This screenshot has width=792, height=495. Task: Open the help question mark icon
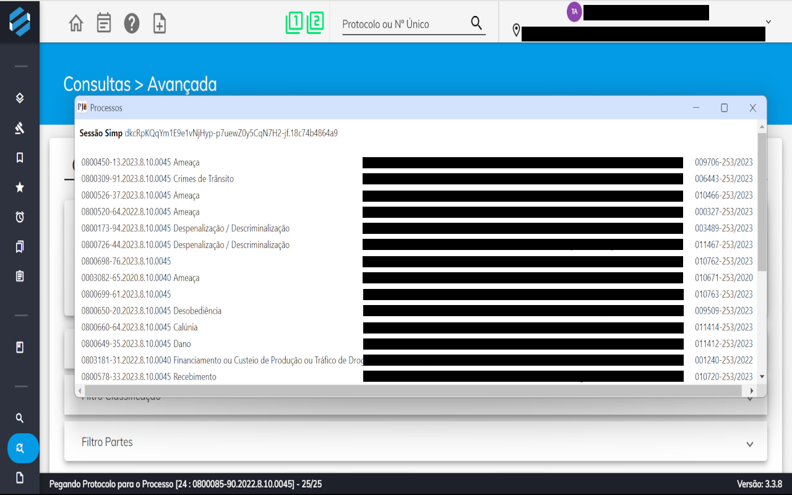tap(132, 24)
